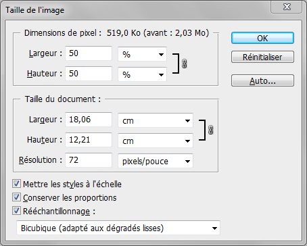Confirm with the OK button
307x246 pixels.
262,38
